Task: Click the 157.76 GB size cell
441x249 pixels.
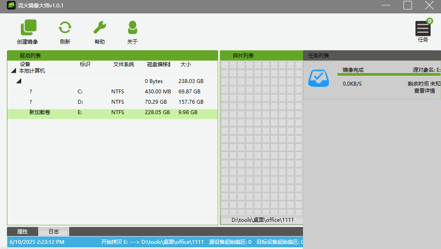Action: pos(191,102)
